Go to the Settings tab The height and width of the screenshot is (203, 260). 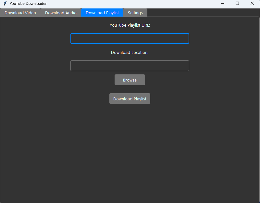(x=135, y=13)
